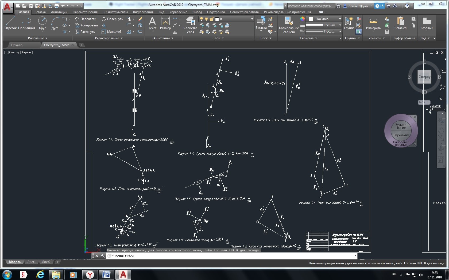Select the Отрезок (Line) drawing tool
449x280 pixels.
click(10, 23)
